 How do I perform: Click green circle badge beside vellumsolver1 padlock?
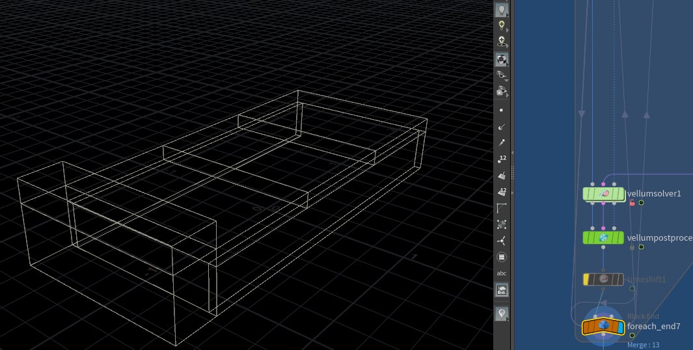coord(642,202)
